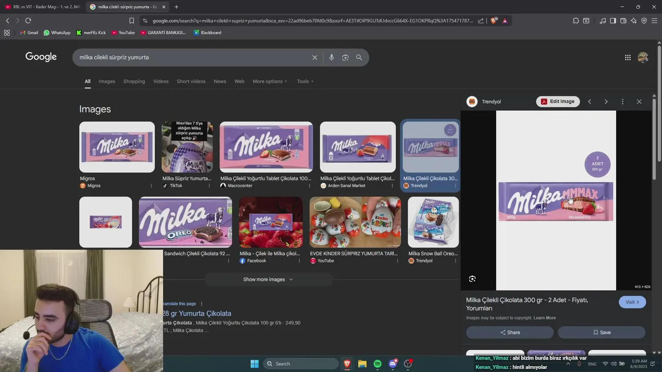662x372 pixels.
Task: Go to next image in preview
Action: pyautogui.click(x=606, y=102)
